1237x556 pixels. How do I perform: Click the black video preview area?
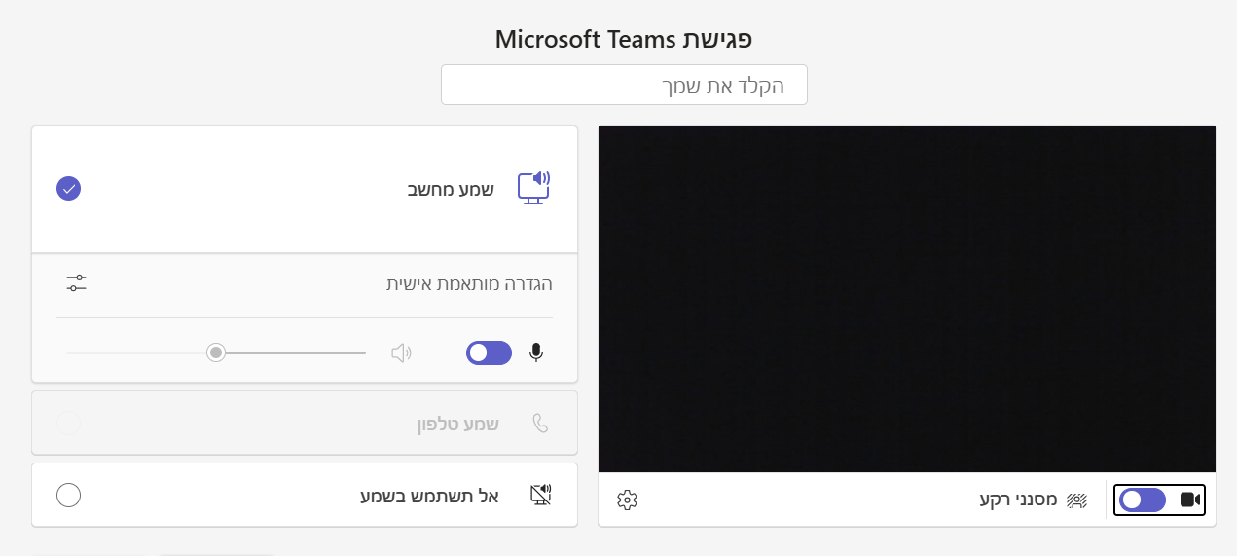(907, 299)
